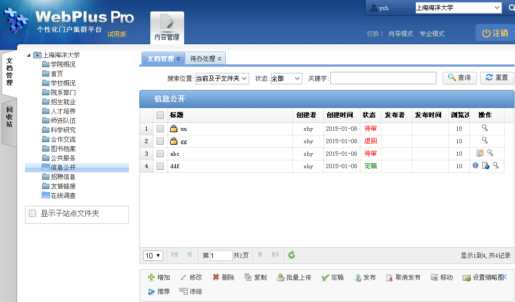Enable 显示子站点文件夹 checkbox
The image size is (515, 302).
tap(33, 213)
